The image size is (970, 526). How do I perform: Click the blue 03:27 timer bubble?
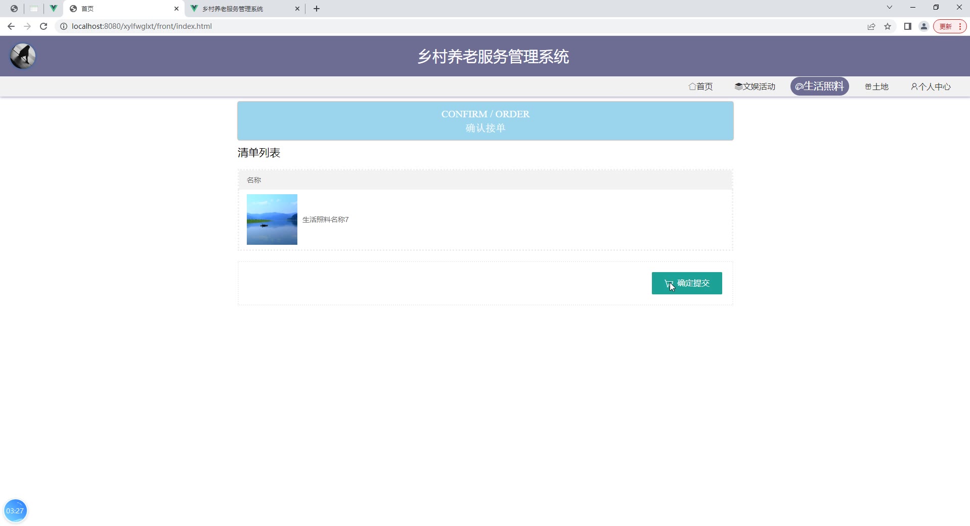click(15, 511)
